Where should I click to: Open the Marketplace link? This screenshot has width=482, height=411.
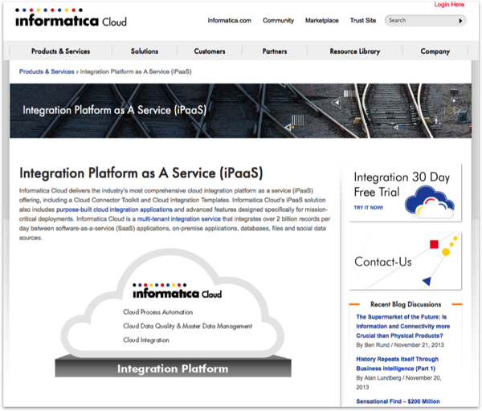tap(322, 21)
